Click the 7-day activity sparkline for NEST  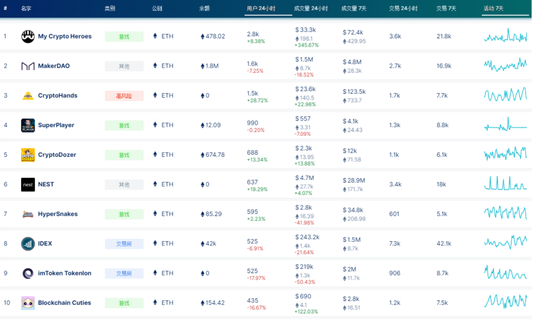pyautogui.click(x=505, y=183)
